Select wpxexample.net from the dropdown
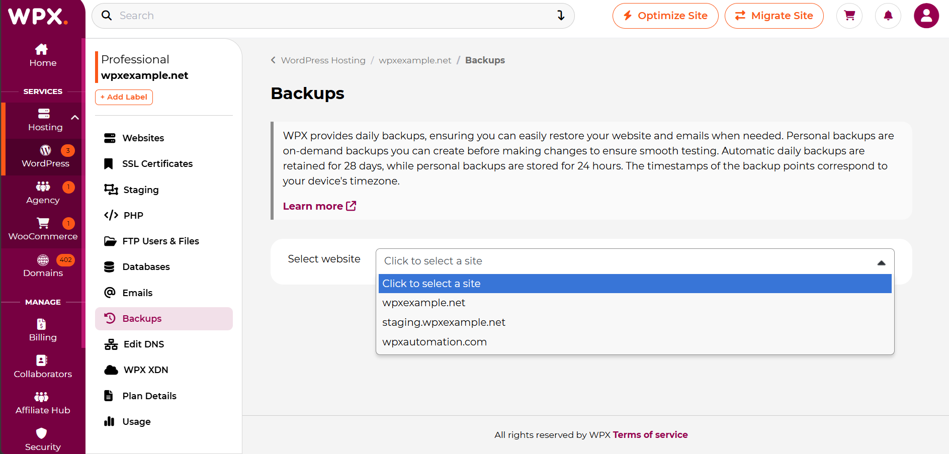 coord(635,303)
